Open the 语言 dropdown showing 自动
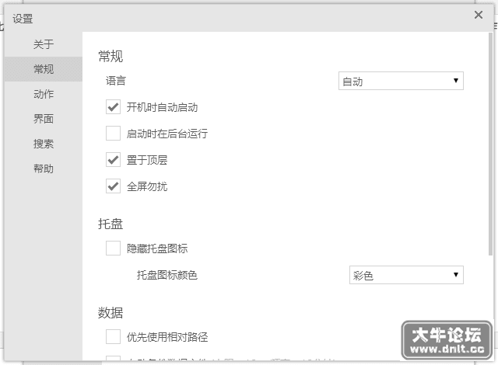 (x=401, y=81)
